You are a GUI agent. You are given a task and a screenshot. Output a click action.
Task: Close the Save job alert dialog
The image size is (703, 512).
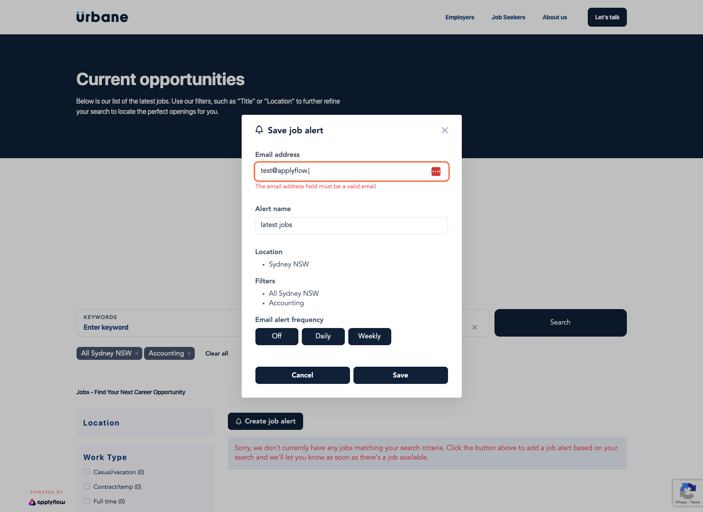[445, 130]
